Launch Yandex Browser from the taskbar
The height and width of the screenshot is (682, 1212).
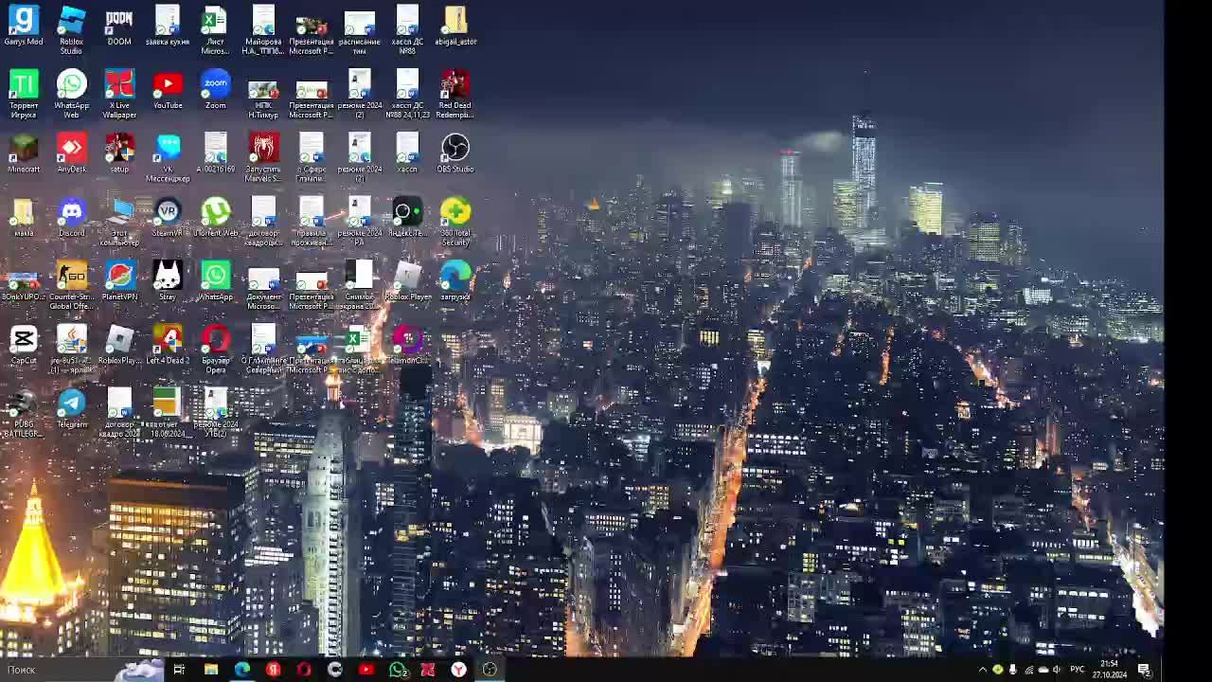click(458, 670)
